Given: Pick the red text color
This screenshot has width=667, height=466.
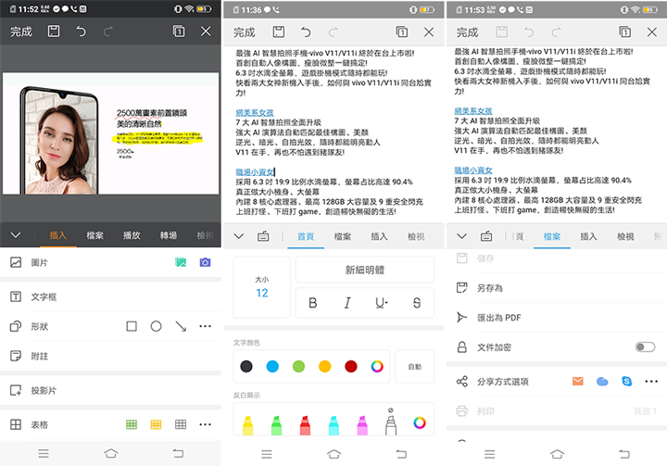Looking at the screenshot, I should pyautogui.click(x=351, y=367).
